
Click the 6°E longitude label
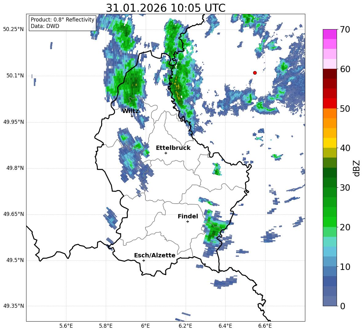click(145, 326)
